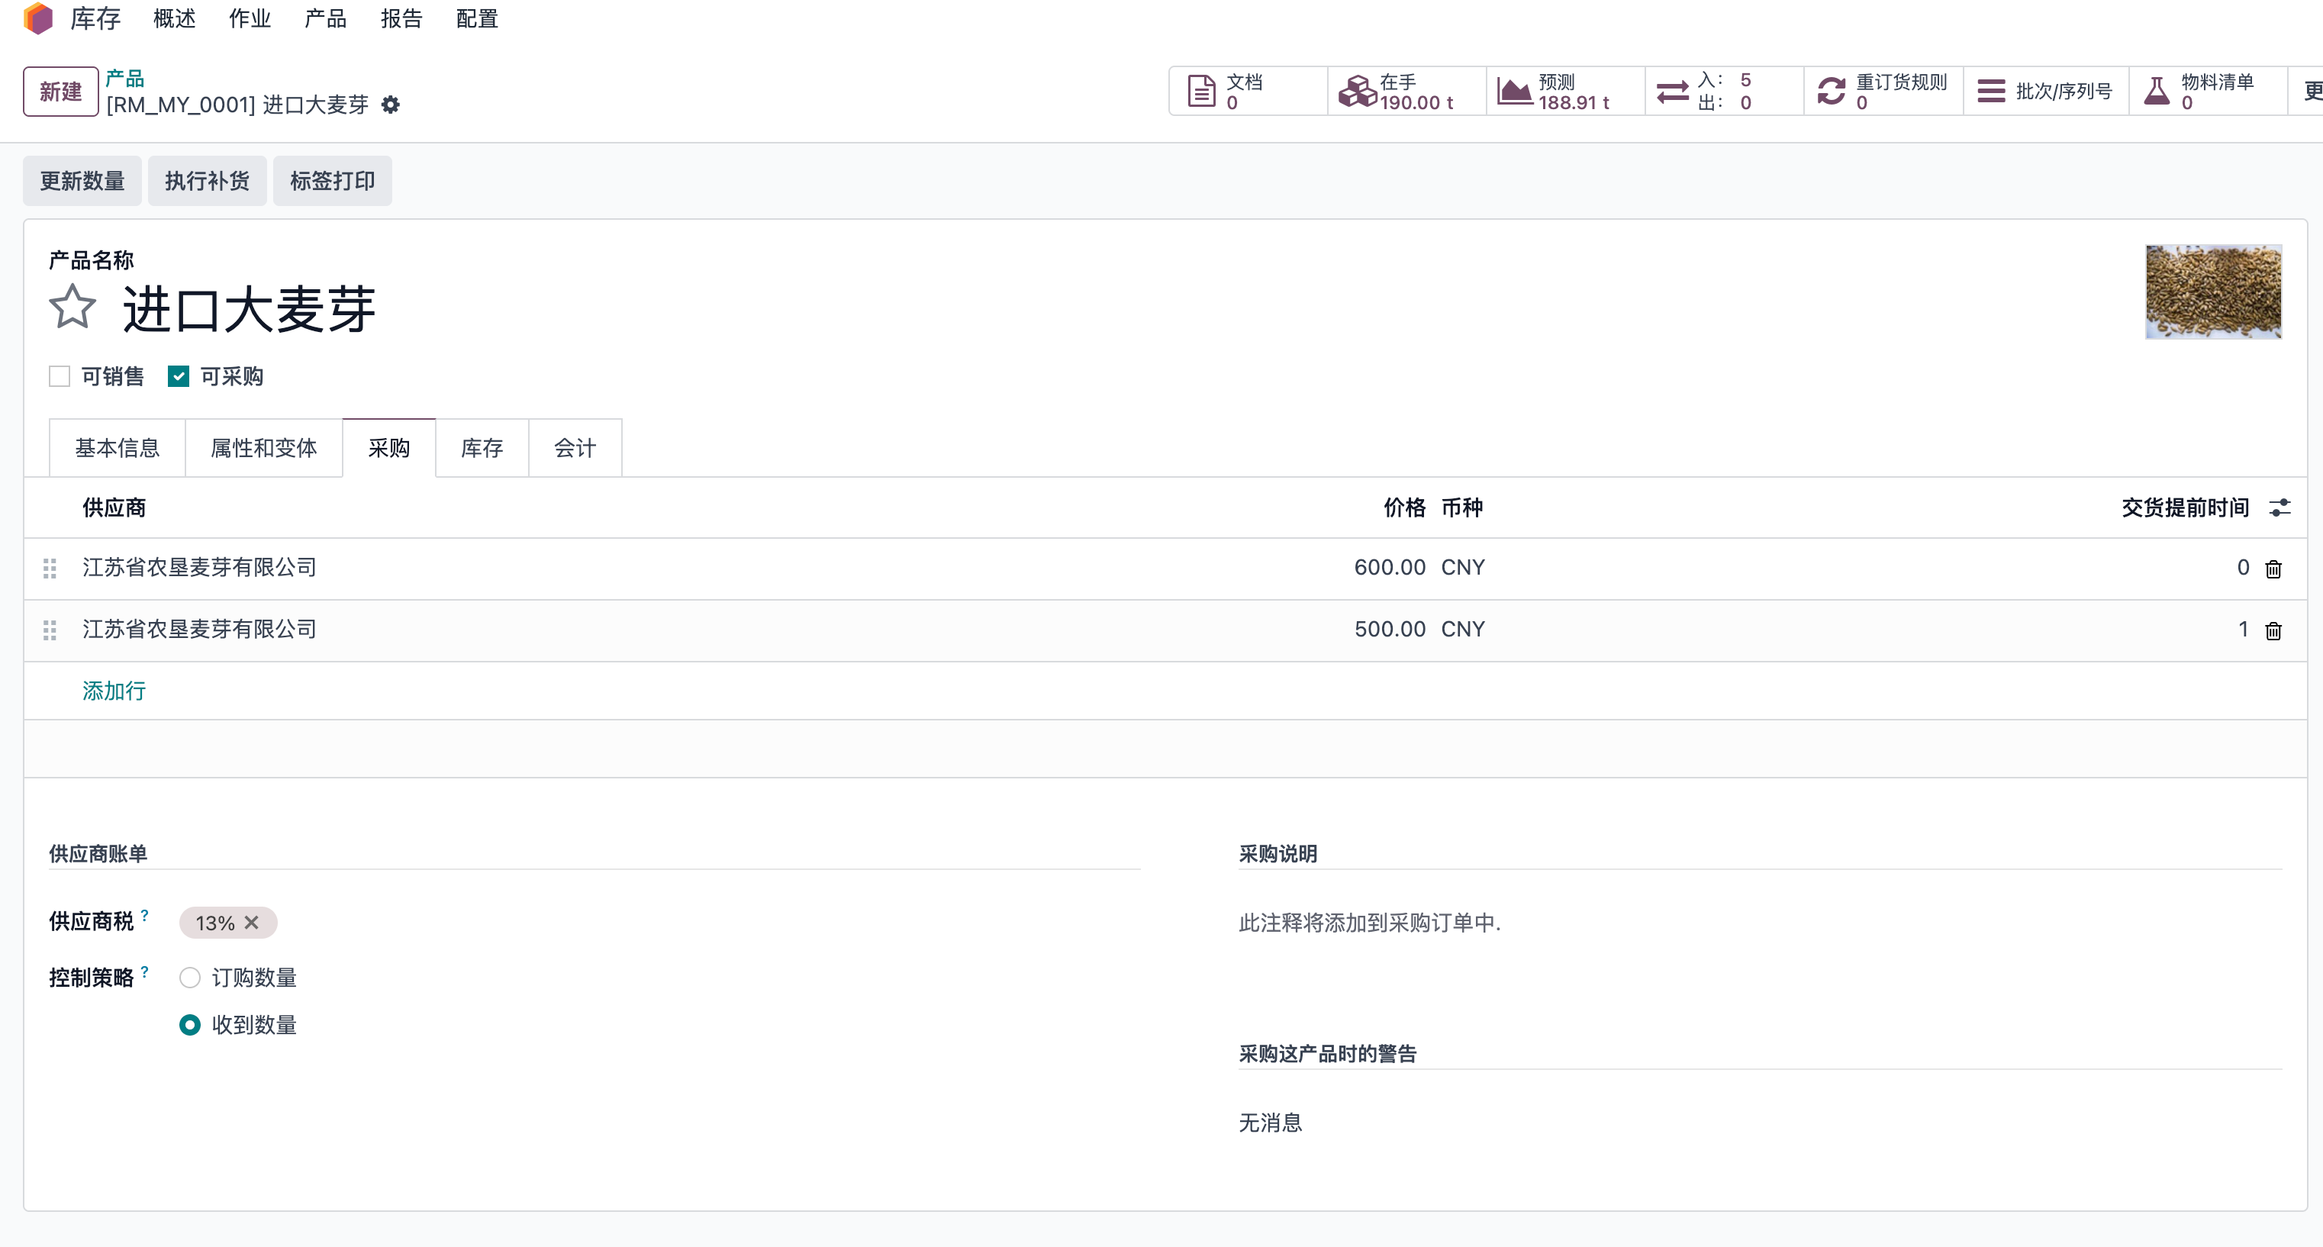Grab the drag handle of the 500.00 row

[x=50, y=630]
